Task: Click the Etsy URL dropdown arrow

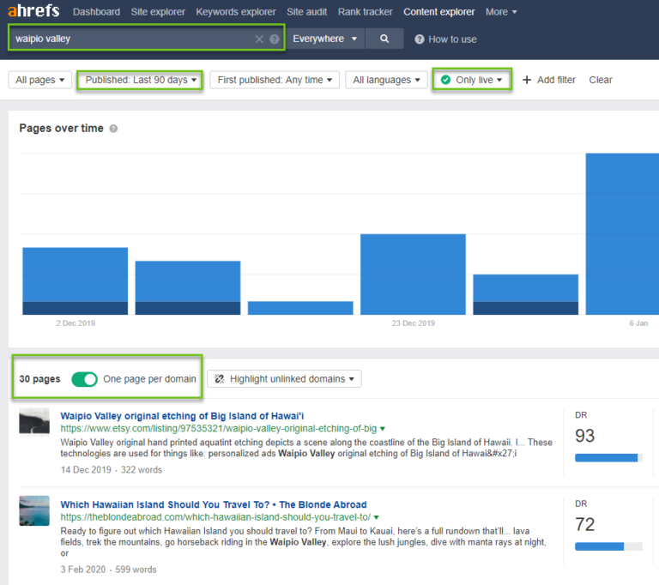Action: point(383,428)
